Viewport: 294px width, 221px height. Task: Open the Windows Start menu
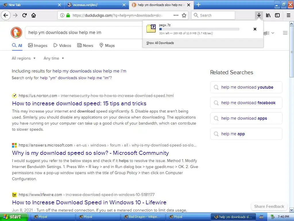pyautogui.click(x=13, y=217)
